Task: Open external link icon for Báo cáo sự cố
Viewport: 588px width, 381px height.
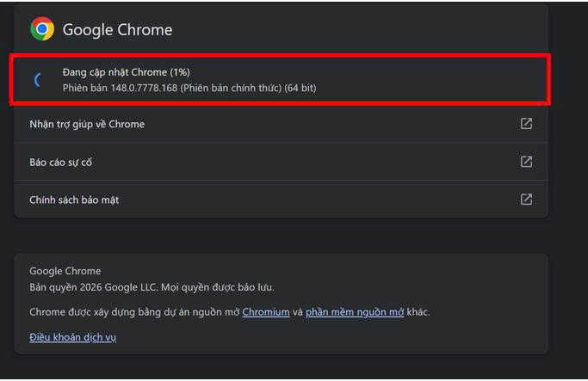Action: [x=526, y=162]
